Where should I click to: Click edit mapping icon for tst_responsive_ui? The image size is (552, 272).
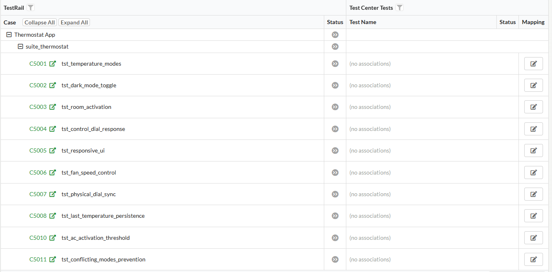[x=533, y=150]
